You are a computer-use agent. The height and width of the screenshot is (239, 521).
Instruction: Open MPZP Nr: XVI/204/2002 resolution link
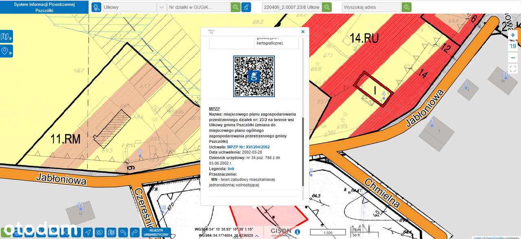click(x=248, y=147)
